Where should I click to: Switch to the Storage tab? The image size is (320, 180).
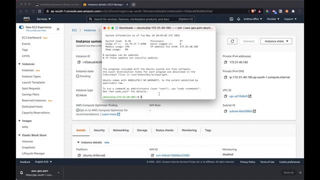click(x=142, y=130)
